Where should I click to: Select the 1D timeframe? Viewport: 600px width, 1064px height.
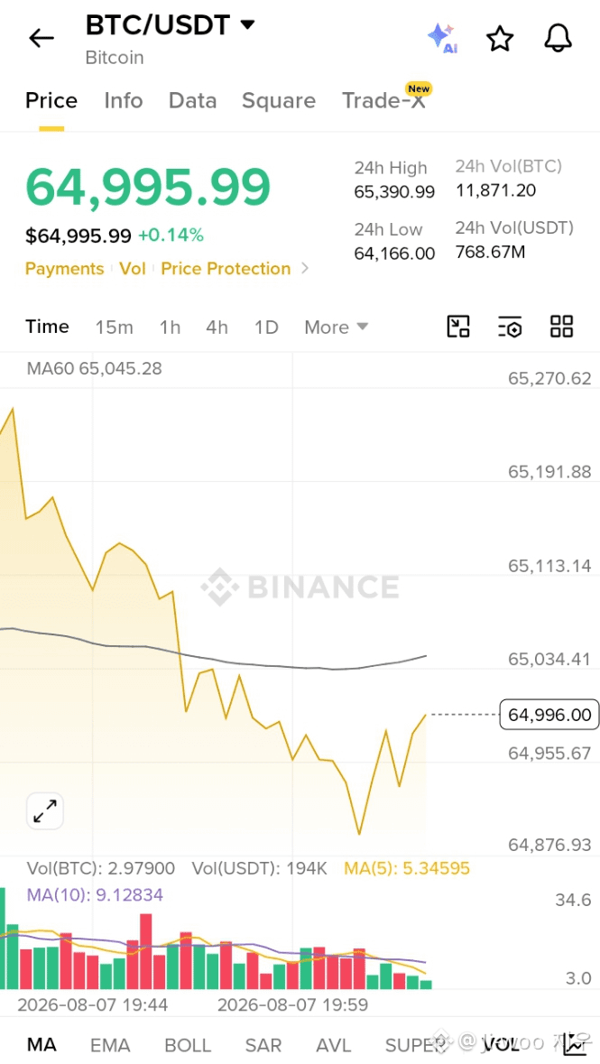pyautogui.click(x=266, y=327)
